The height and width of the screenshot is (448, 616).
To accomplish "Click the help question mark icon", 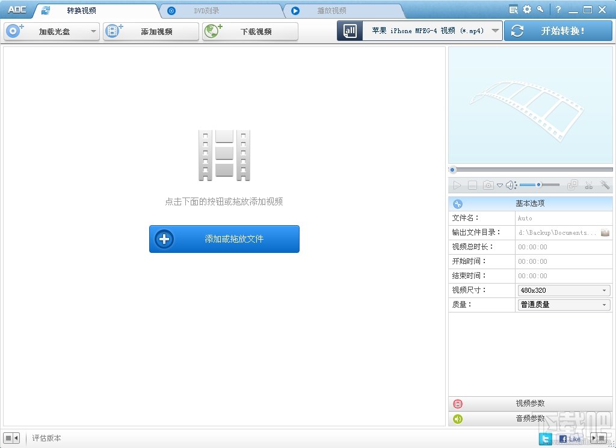I will pyautogui.click(x=558, y=10).
